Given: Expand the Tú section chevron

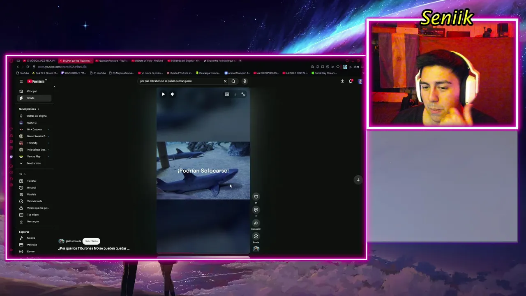Looking at the screenshot, I should coord(25,174).
